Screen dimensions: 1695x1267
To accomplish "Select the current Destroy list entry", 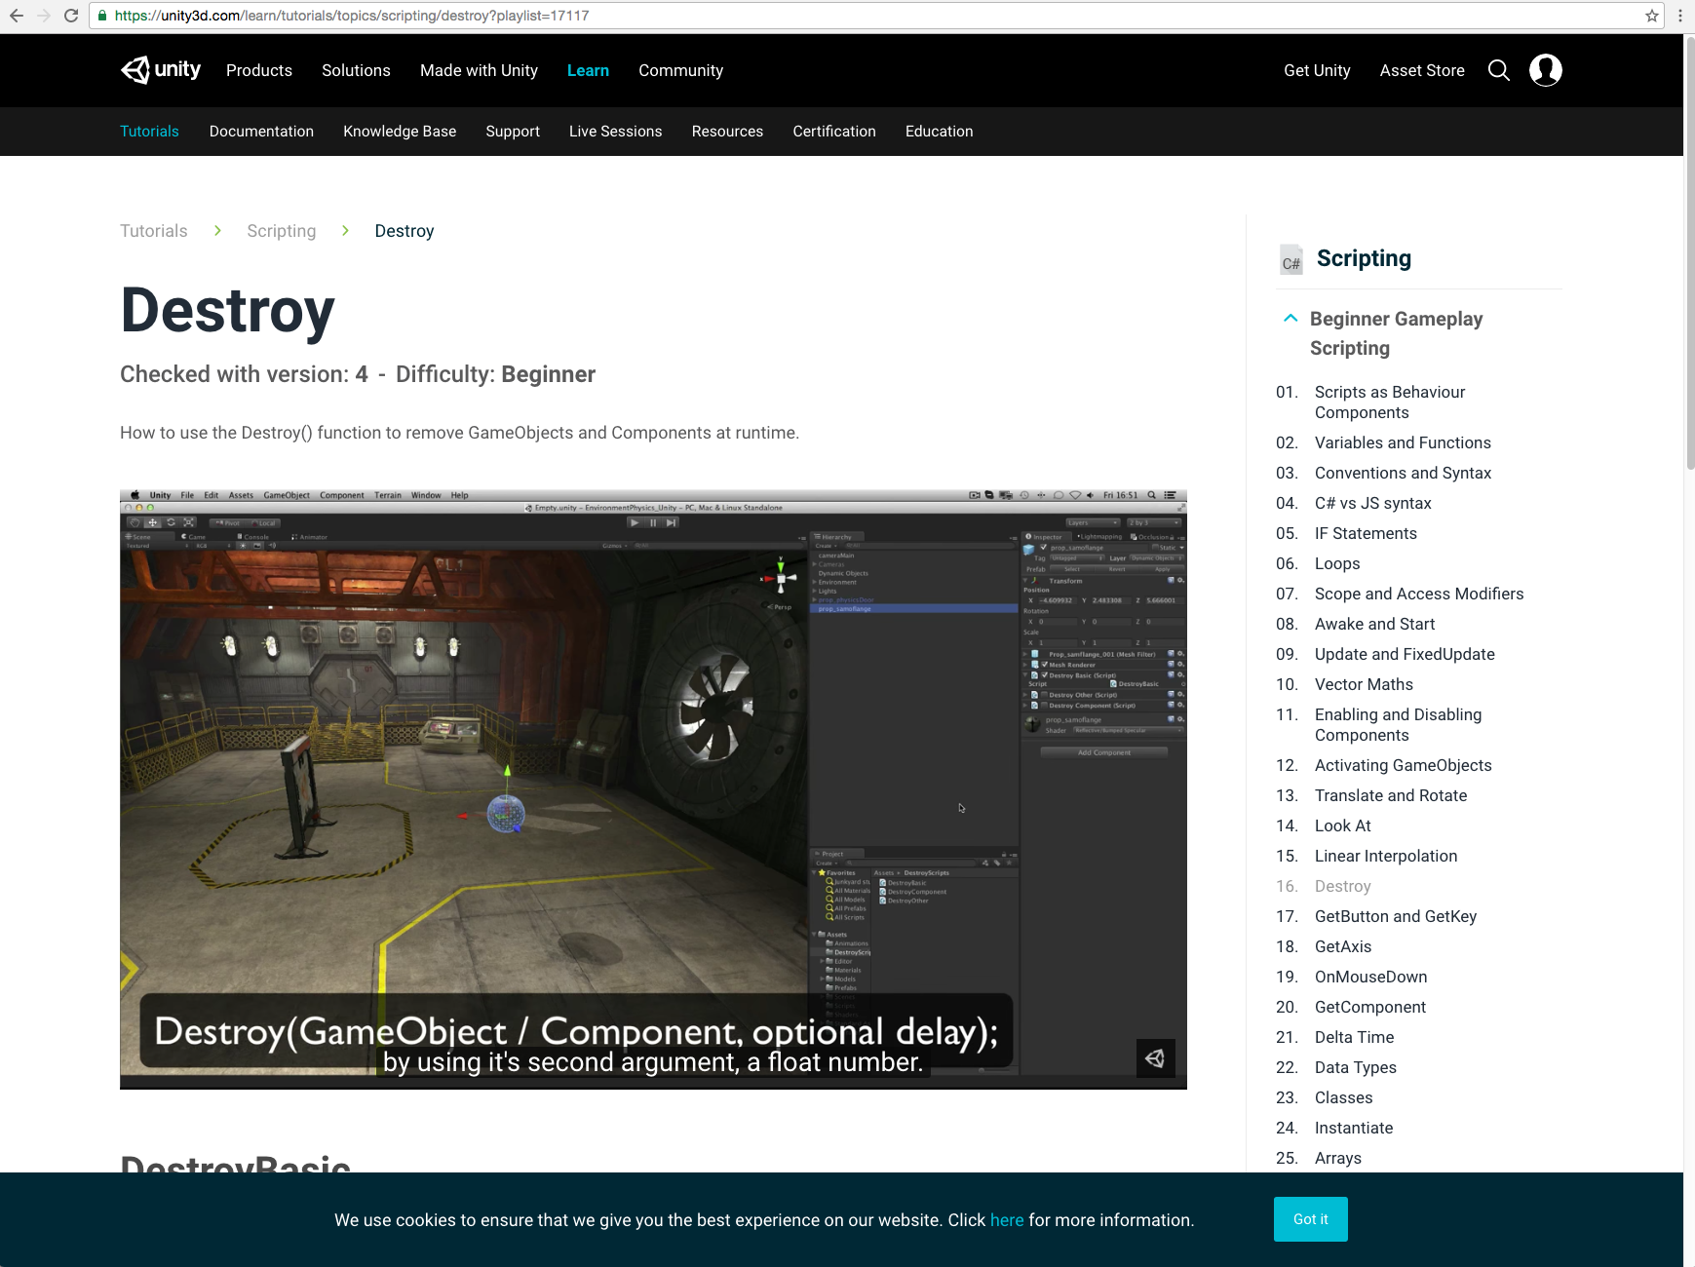I will (x=1342, y=886).
